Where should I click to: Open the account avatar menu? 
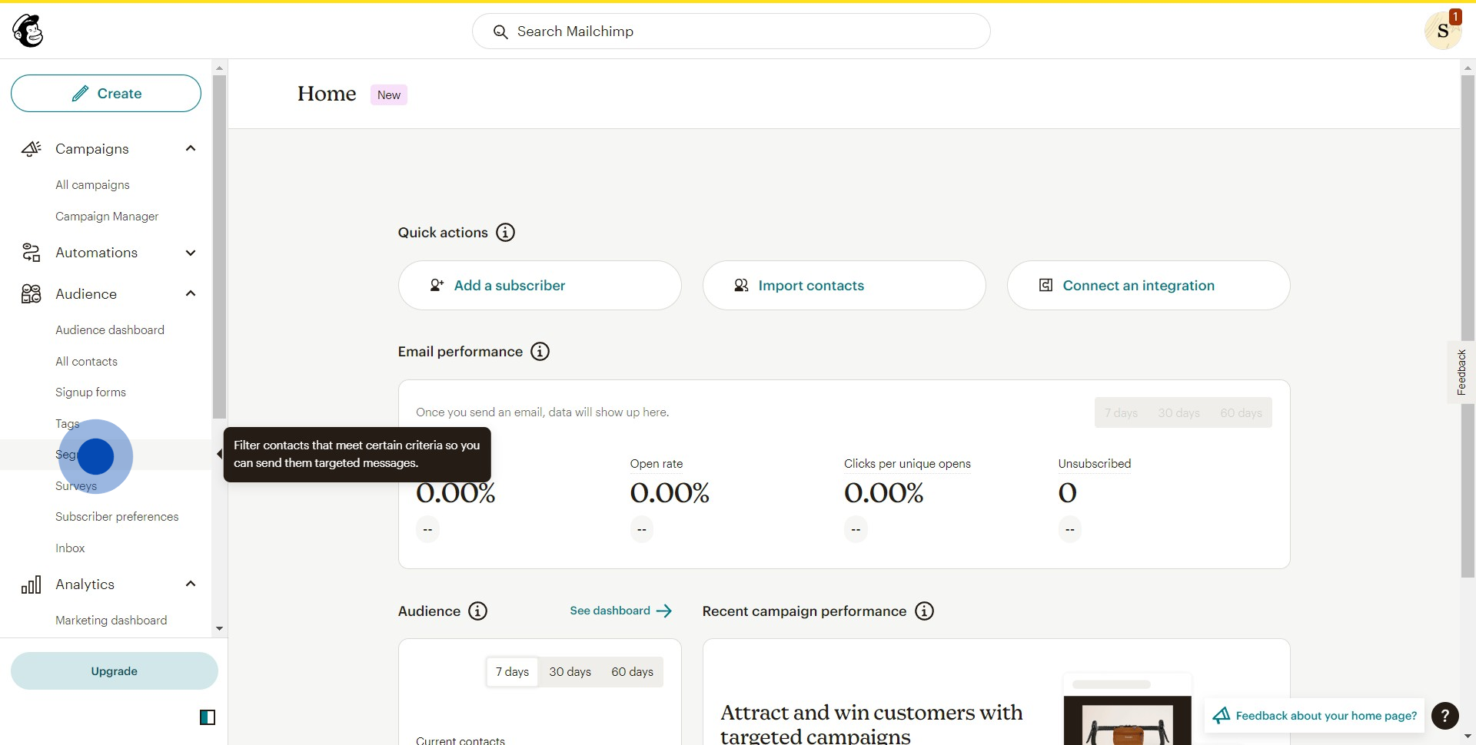(x=1442, y=31)
